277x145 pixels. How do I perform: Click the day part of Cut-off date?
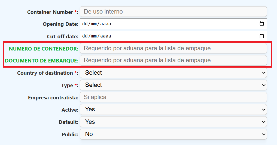tap(85, 36)
